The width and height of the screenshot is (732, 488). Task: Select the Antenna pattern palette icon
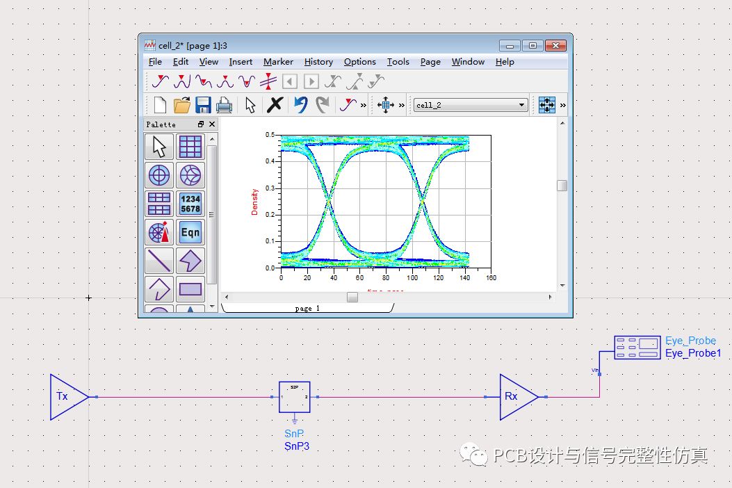pos(159,233)
